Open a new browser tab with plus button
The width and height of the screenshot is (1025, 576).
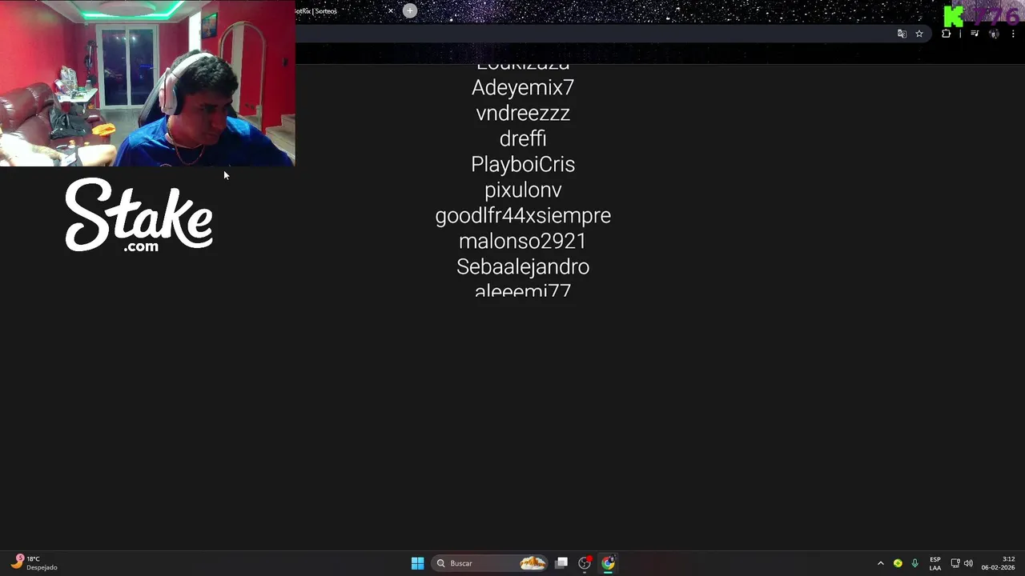point(410,10)
